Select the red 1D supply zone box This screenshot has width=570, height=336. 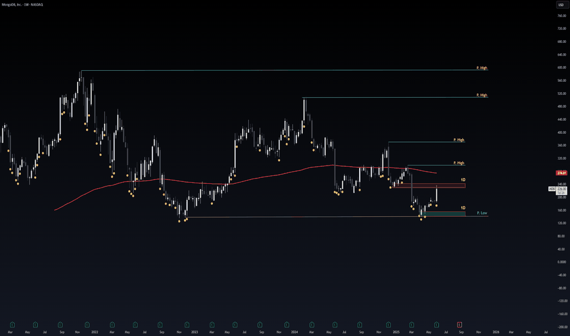pos(429,186)
